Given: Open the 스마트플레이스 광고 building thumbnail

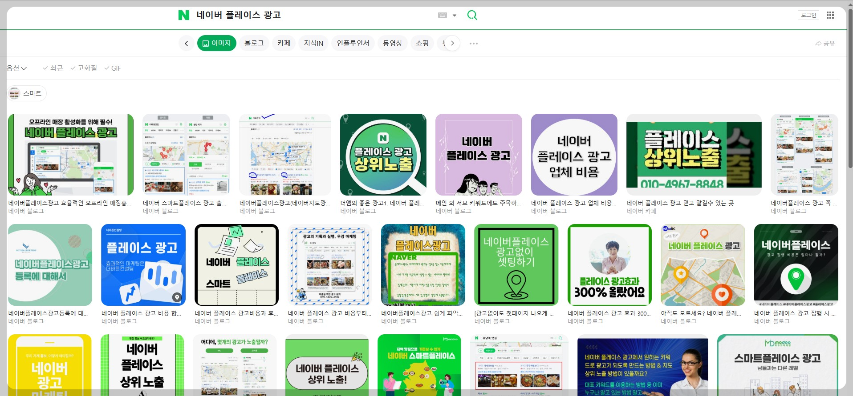Looking at the screenshot, I should pos(777,365).
